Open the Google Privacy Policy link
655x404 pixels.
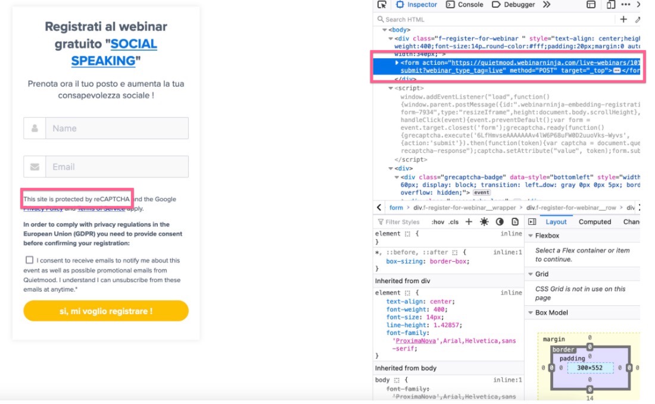tap(43, 209)
